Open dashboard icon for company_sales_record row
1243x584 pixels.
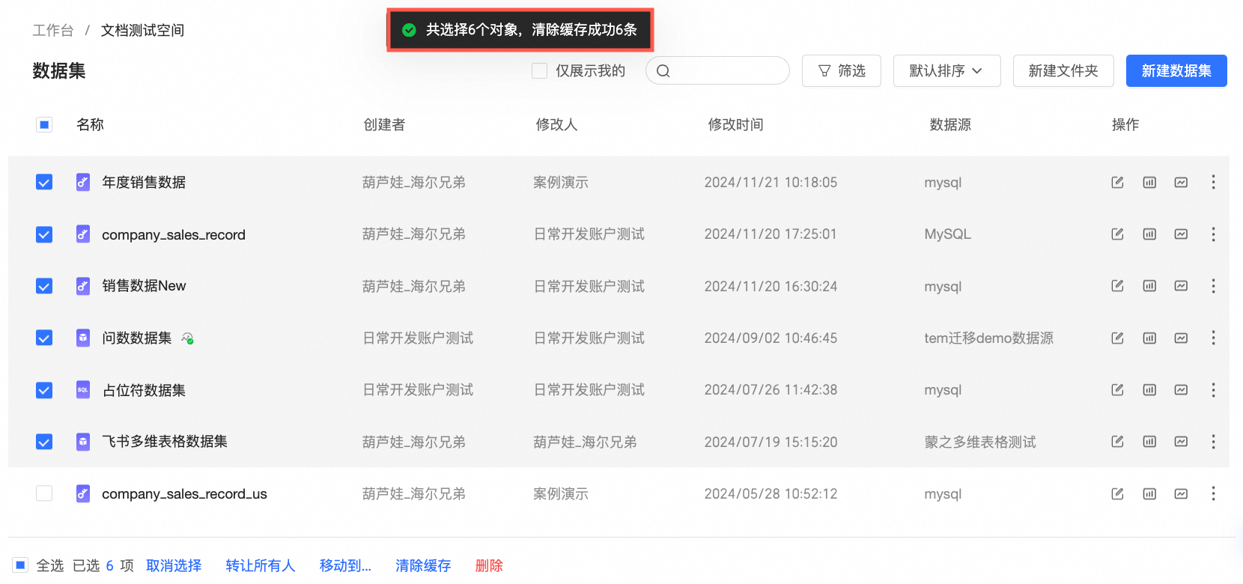[1149, 234]
